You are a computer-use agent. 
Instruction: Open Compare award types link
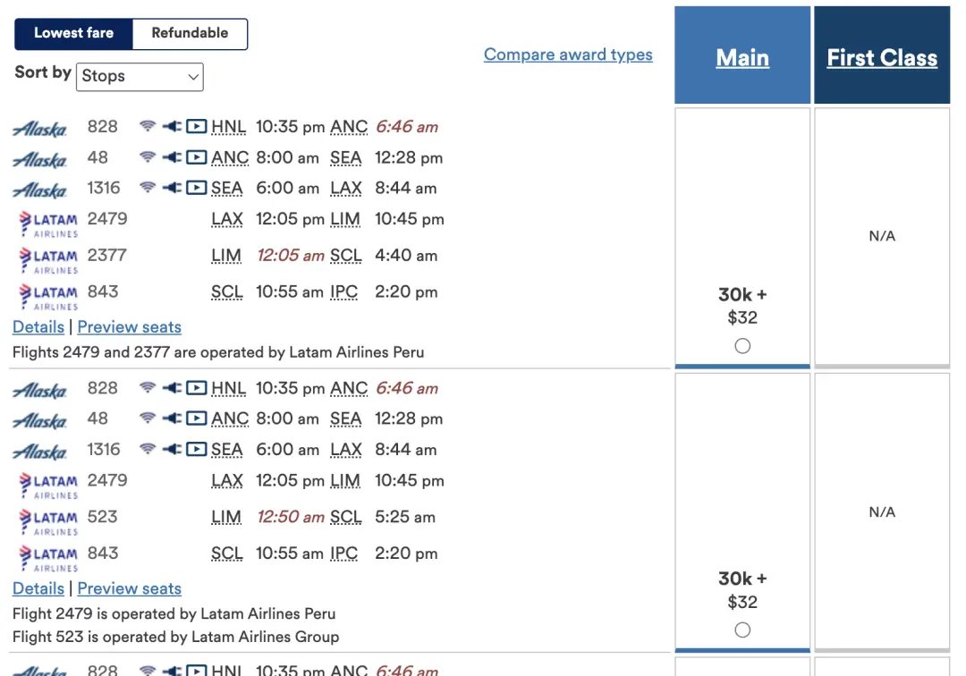[568, 55]
